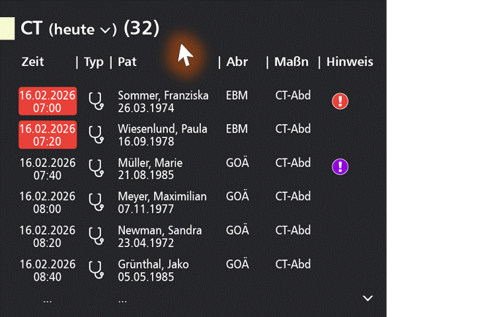
Task: Click stethoscope icon for Müller, Marie
Action: point(96,168)
